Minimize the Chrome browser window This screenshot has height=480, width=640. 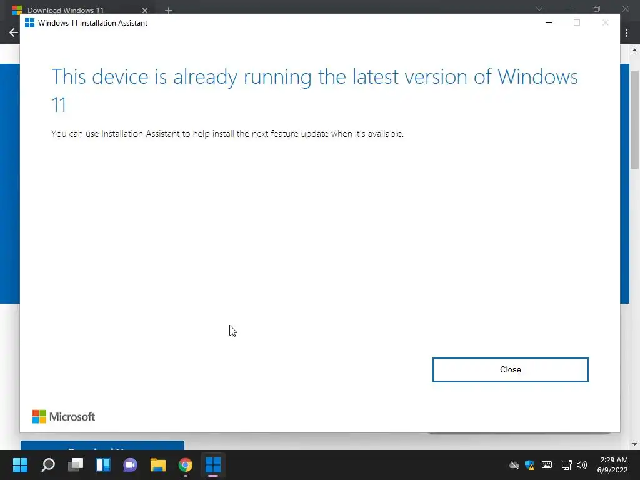click(567, 9)
